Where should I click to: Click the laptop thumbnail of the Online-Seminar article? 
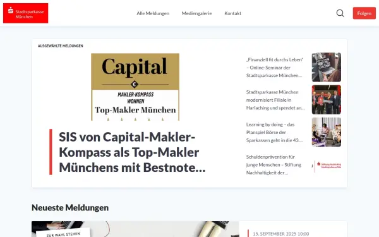tap(327, 67)
